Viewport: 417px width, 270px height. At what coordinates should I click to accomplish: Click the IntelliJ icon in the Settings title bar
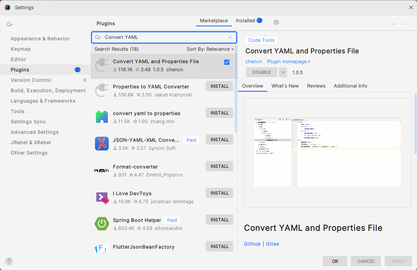click(7, 7)
